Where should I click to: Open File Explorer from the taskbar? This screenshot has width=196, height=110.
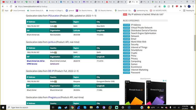tap(91, 107)
